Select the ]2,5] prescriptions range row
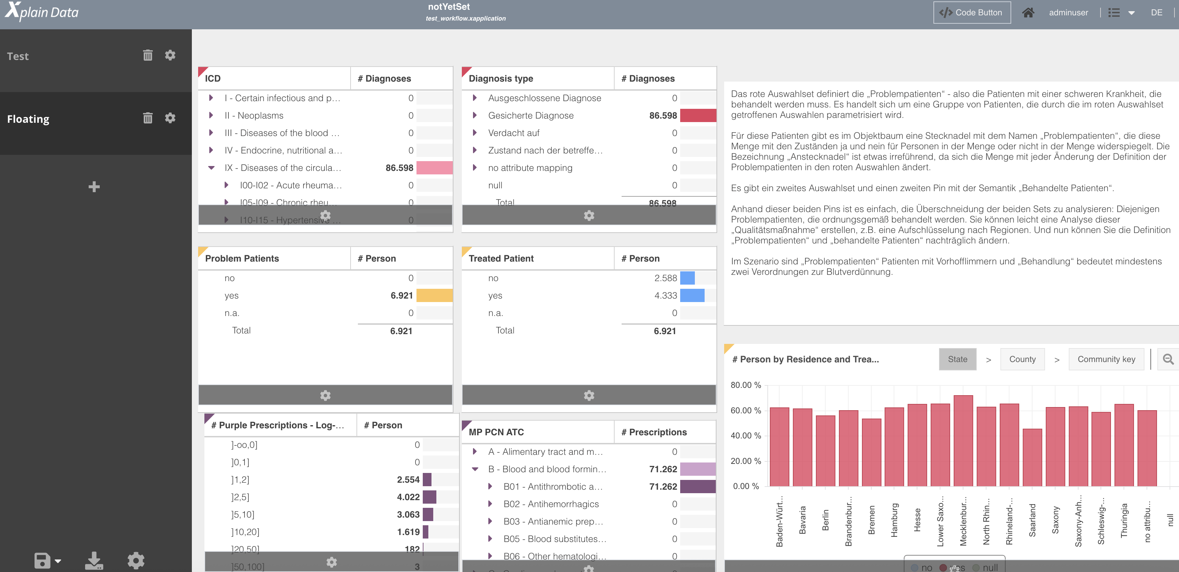The height and width of the screenshot is (572, 1179). 332,497
